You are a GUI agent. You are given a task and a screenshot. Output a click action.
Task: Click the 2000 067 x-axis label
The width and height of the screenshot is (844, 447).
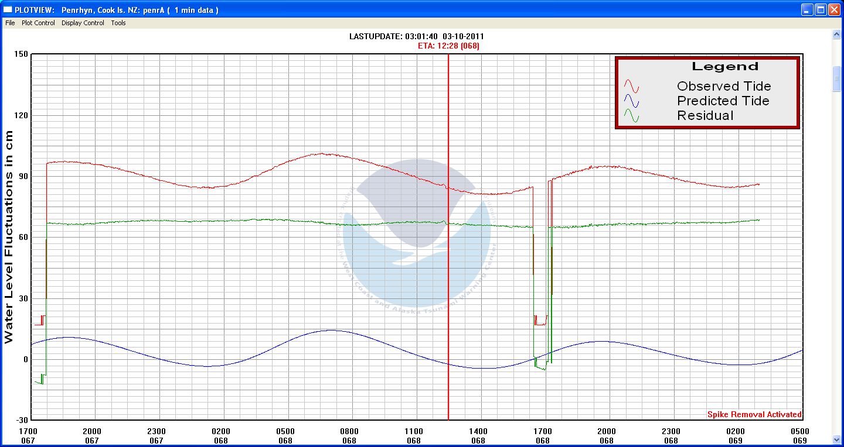pyautogui.click(x=92, y=436)
